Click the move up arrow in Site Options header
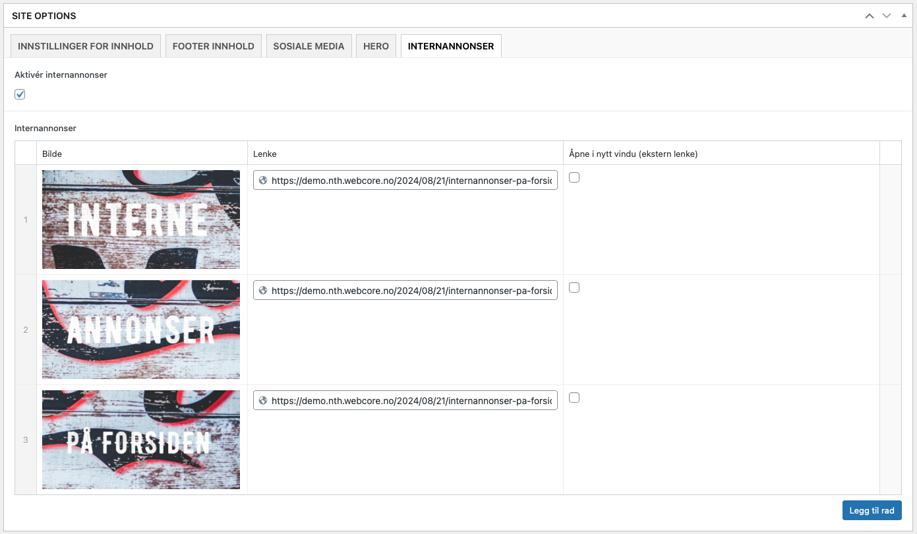Image resolution: width=917 pixels, height=534 pixels. tap(870, 16)
